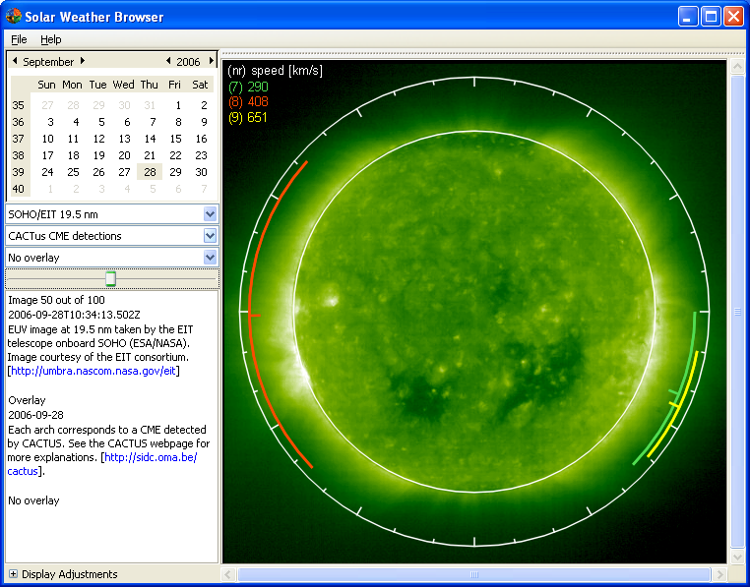Click the horizontal scrollbar left arrow
Image resolution: width=750 pixels, height=587 pixels.
[x=228, y=574]
